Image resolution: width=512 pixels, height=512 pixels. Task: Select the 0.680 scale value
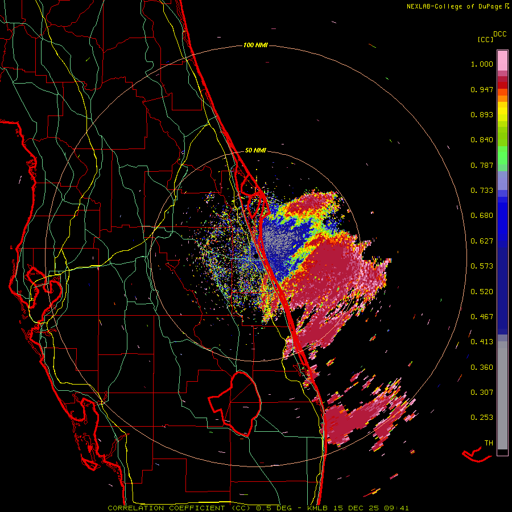(x=482, y=216)
